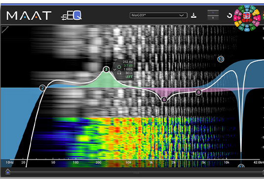264x179 pixels.
Task: Click the 42.0kHz axis label
Action: click(x=259, y=163)
